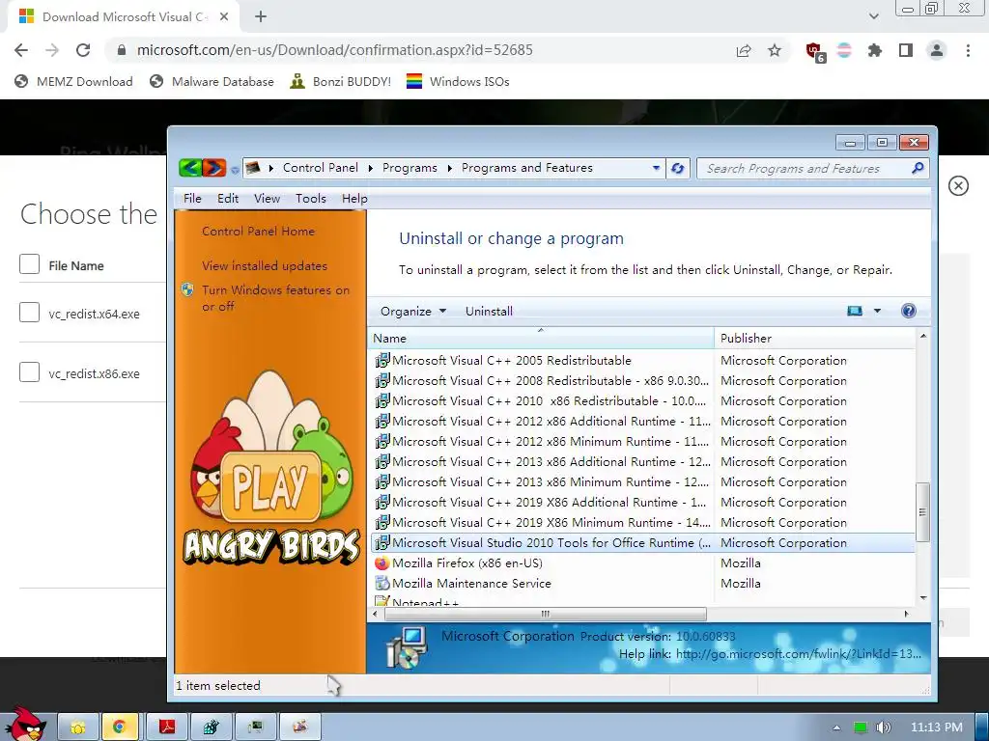This screenshot has width=989, height=741.
Task: Open the Chrome profile avatar
Action: tap(937, 50)
